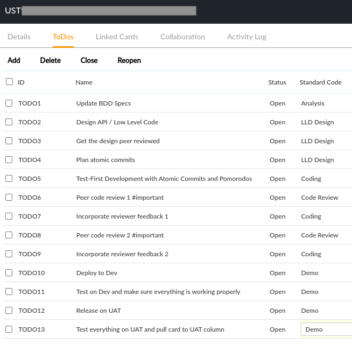Click the Close todo button
Viewport: 352px width, 344px height.
point(89,60)
